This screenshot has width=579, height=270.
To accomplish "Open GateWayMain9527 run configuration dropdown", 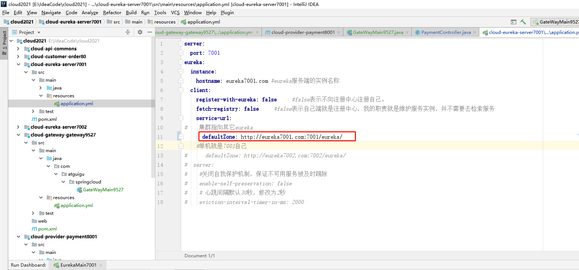I will coord(556,22).
